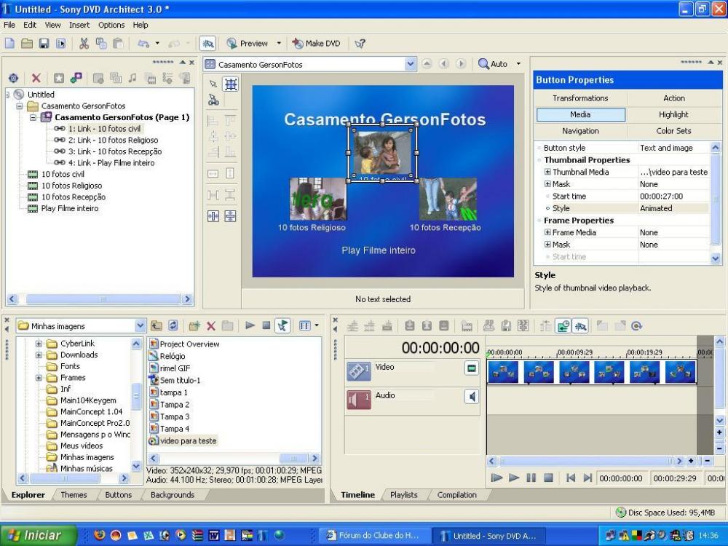Click the Stop button in timeline transport
Image resolution: width=728 pixels, height=546 pixels.
549,478
